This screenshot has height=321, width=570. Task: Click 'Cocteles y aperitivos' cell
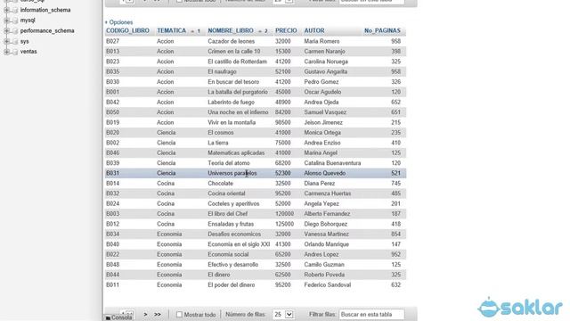coord(233,204)
